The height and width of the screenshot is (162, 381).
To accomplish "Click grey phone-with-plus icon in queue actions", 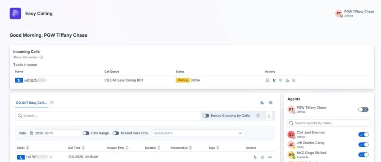I will [281, 80].
